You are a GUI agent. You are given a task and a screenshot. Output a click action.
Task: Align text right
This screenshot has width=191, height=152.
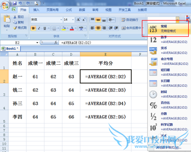pos(104,28)
